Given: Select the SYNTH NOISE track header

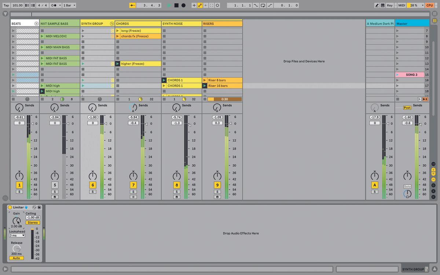Looking at the screenshot, I should (181, 23).
